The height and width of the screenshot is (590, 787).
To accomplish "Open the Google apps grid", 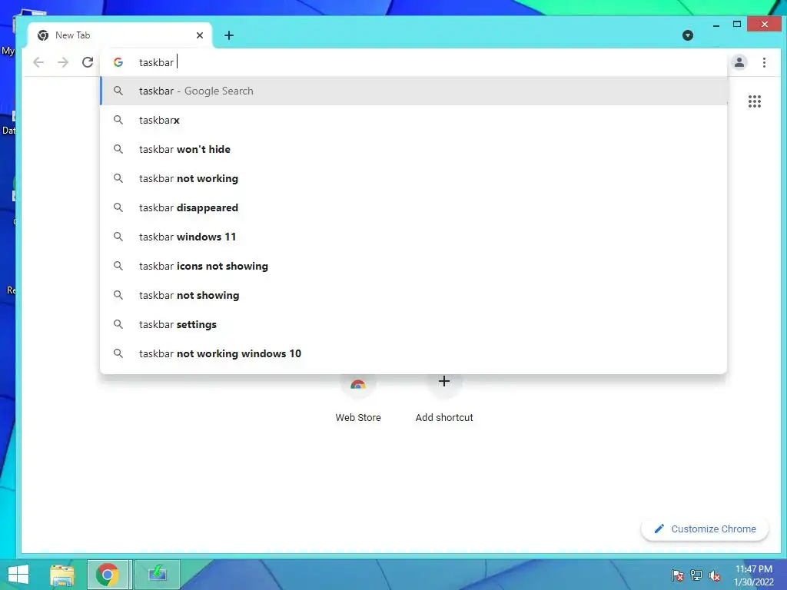I will (x=755, y=101).
